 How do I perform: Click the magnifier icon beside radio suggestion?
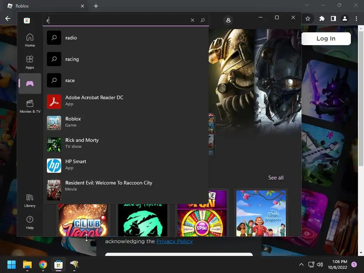pos(54,38)
